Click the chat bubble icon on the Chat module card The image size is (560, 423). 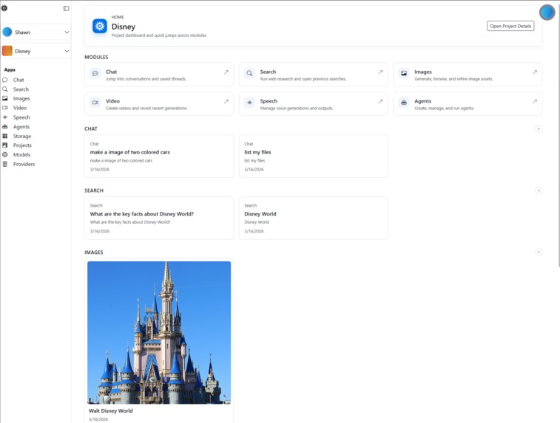(x=95, y=73)
